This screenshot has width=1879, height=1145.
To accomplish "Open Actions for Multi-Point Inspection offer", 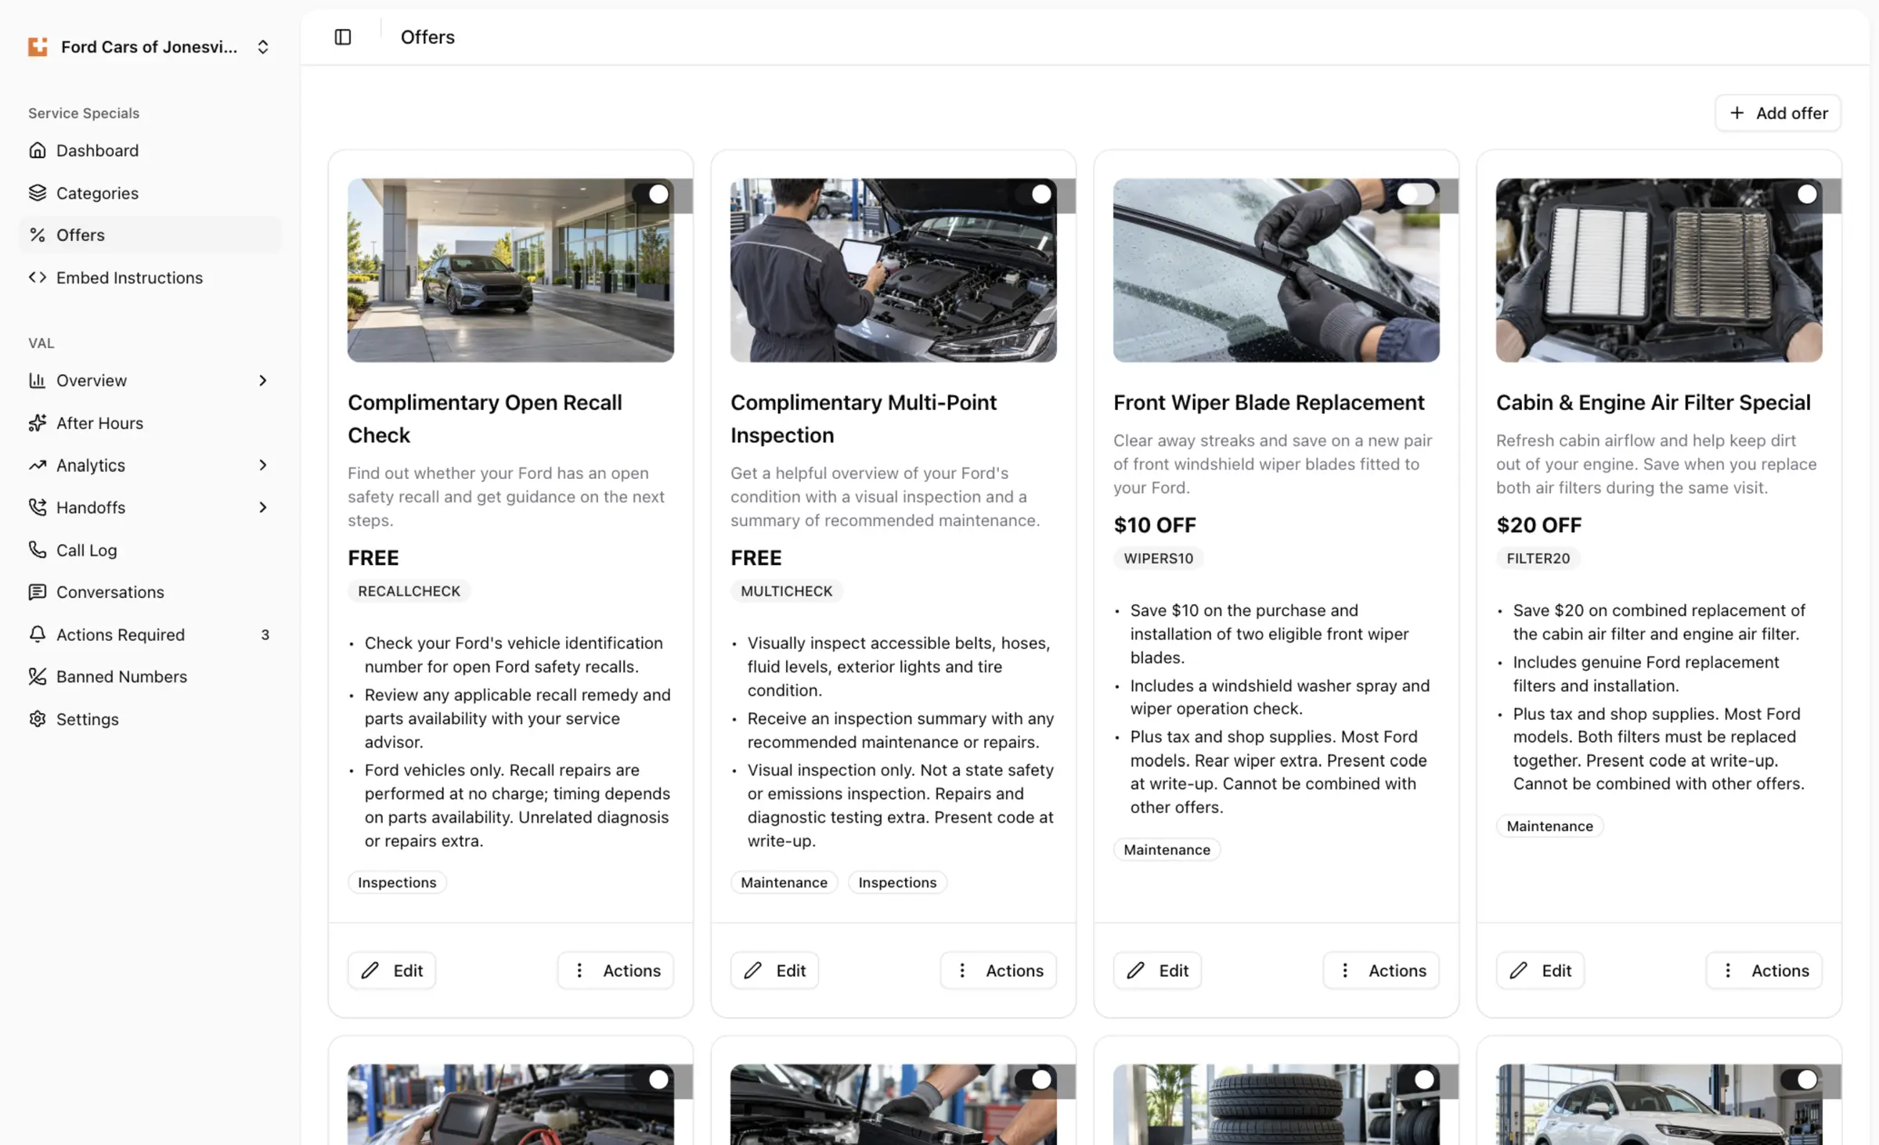I will (998, 970).
